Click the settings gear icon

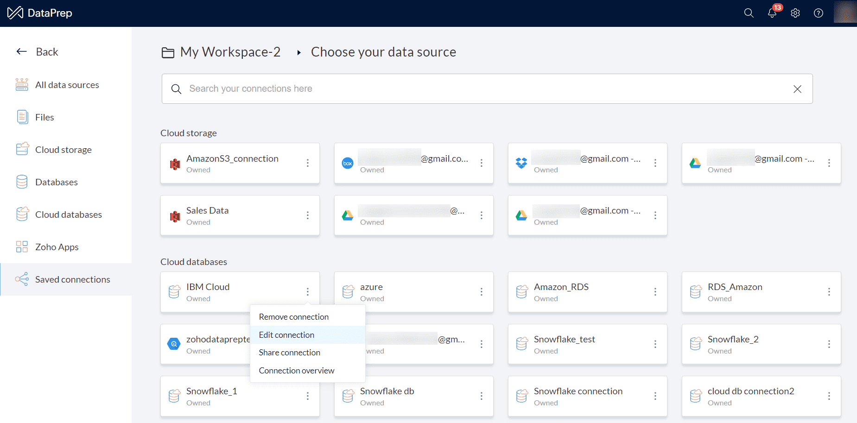[x=795, y=13]
